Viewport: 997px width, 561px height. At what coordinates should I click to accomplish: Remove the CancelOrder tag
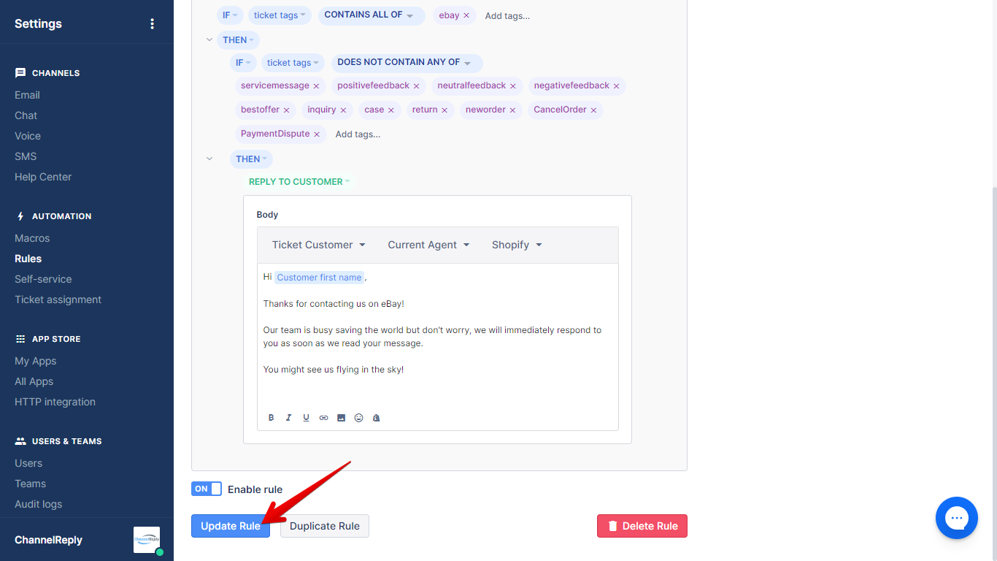point(593,110)
